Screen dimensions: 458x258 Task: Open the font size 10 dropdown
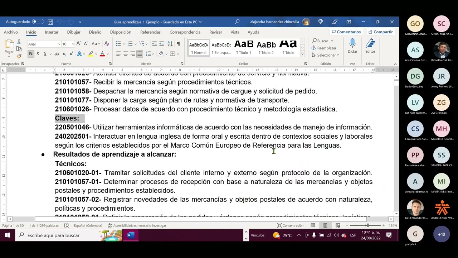(x=73, y=44)
